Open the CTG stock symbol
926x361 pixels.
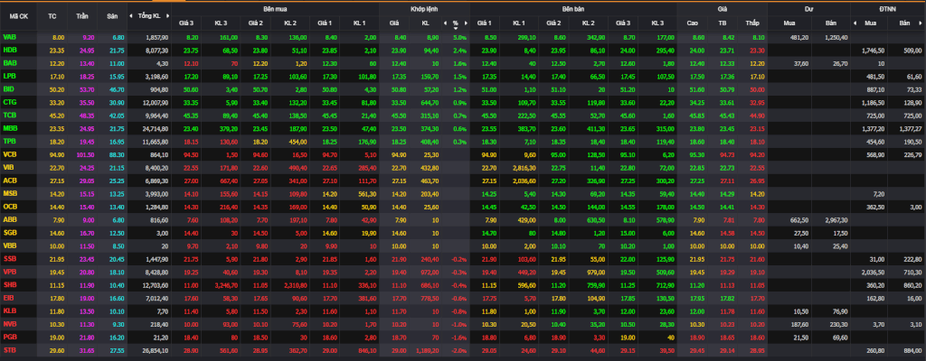point(9,102)
